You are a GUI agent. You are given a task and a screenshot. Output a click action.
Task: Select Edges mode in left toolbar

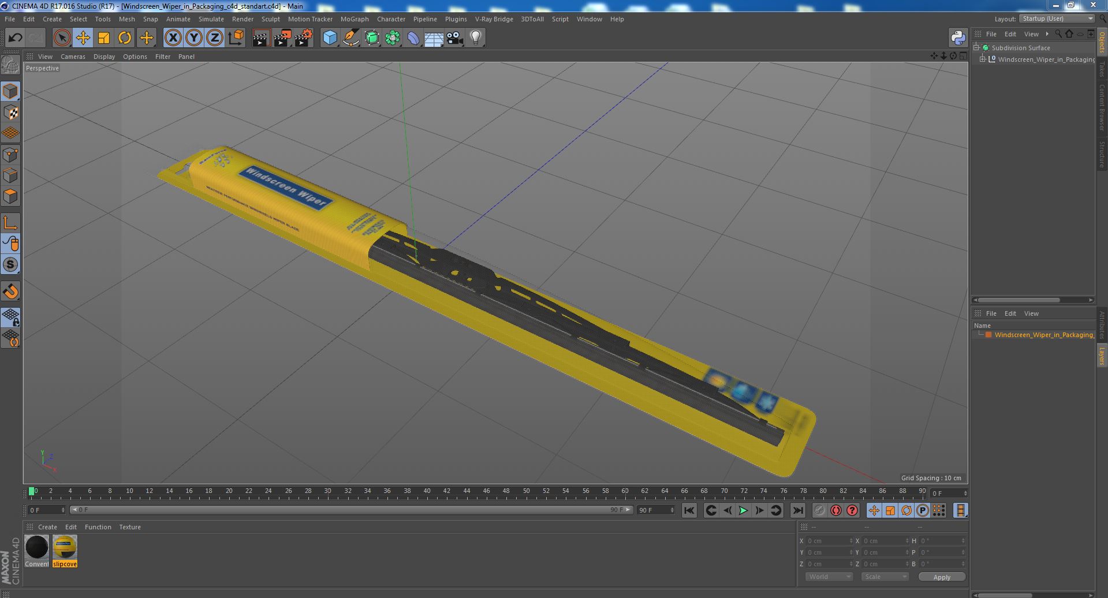[10, 175]
